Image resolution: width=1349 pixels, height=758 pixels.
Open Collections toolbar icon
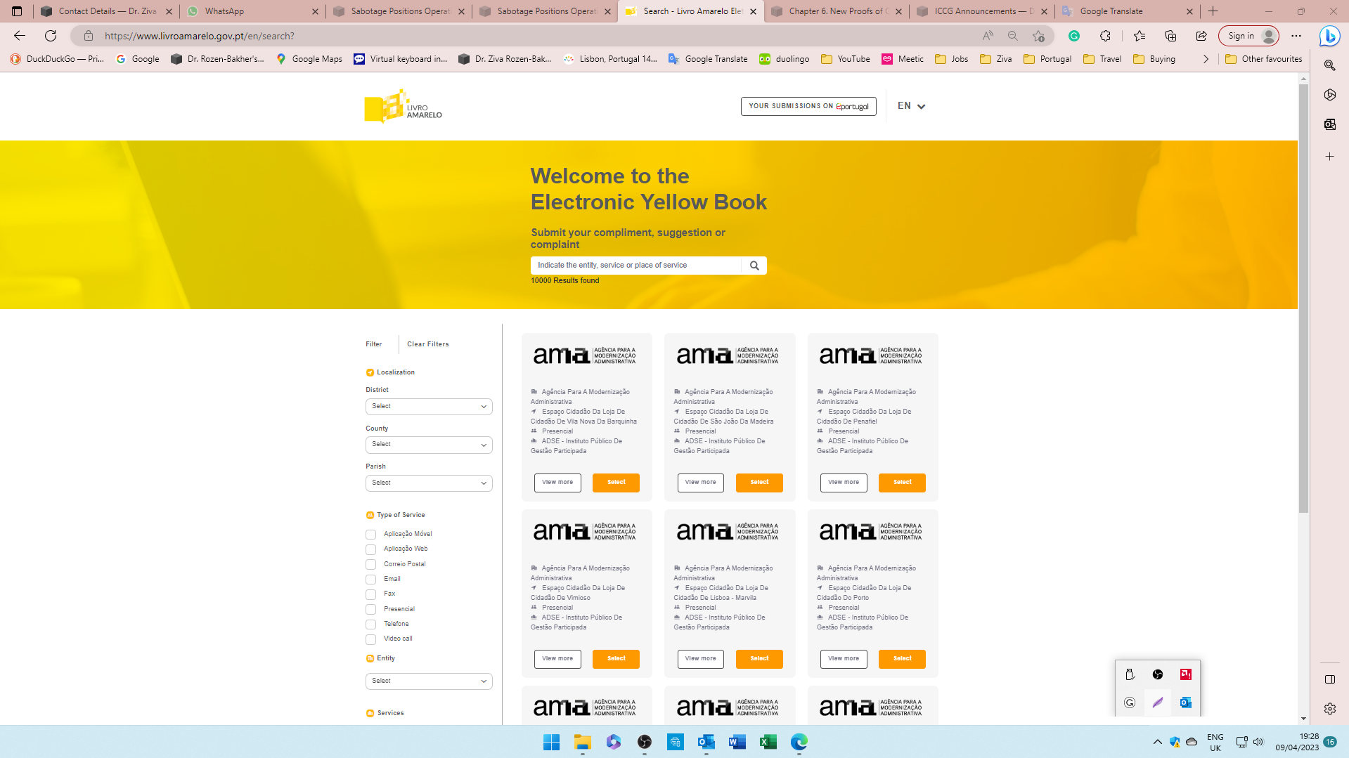pos(1170,36)
